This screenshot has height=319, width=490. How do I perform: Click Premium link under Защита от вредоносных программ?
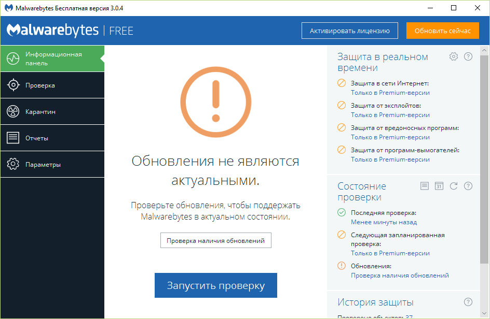[x=390, y=137]
